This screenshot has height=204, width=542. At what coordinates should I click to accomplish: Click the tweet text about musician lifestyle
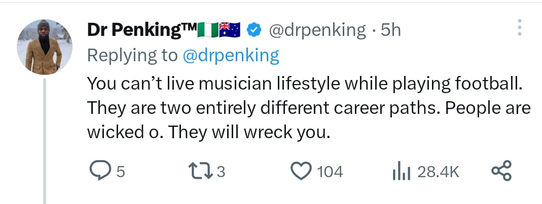click(x=304, y=108)
